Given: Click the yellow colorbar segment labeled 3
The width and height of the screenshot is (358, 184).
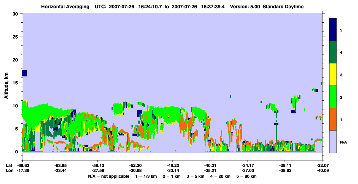Looking at the screenshot, I should pyautogui.click(x=333, y=74).
